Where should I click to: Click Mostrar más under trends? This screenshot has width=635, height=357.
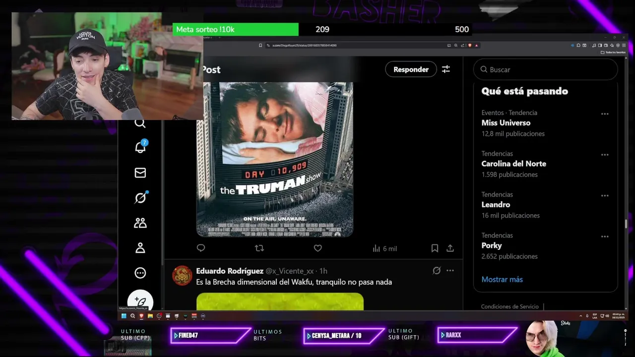(x=502, y=279)
